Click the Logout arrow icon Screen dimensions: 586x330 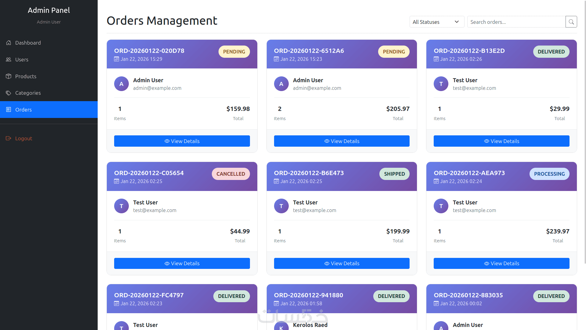click(9, 138)
